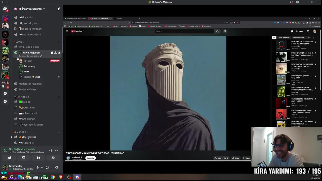Deafen audio with the headphones icon
This screenshot has width=322, height=181.
tap(47, 167)
